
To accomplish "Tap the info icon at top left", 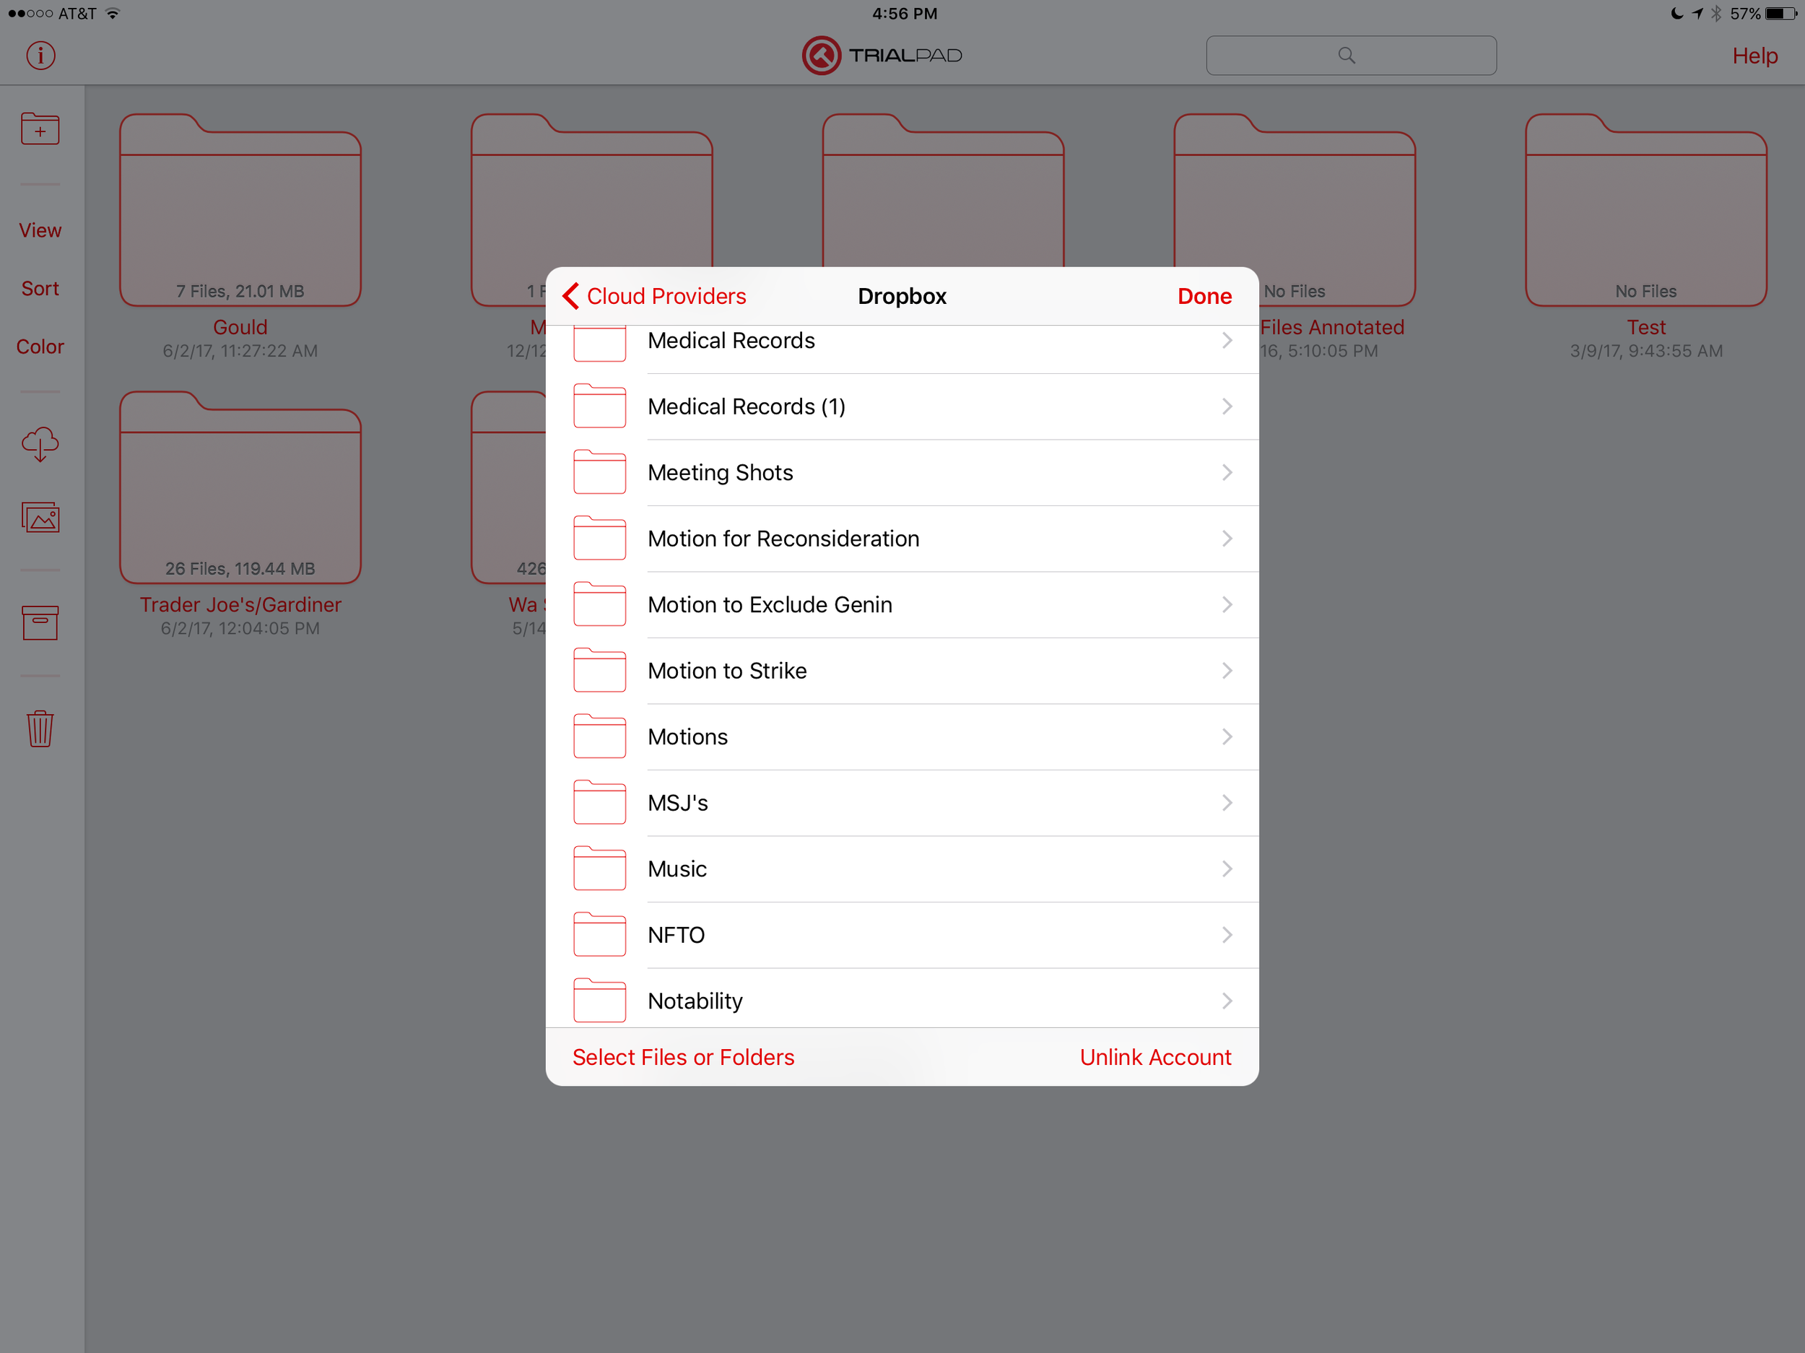I will 40,56.
